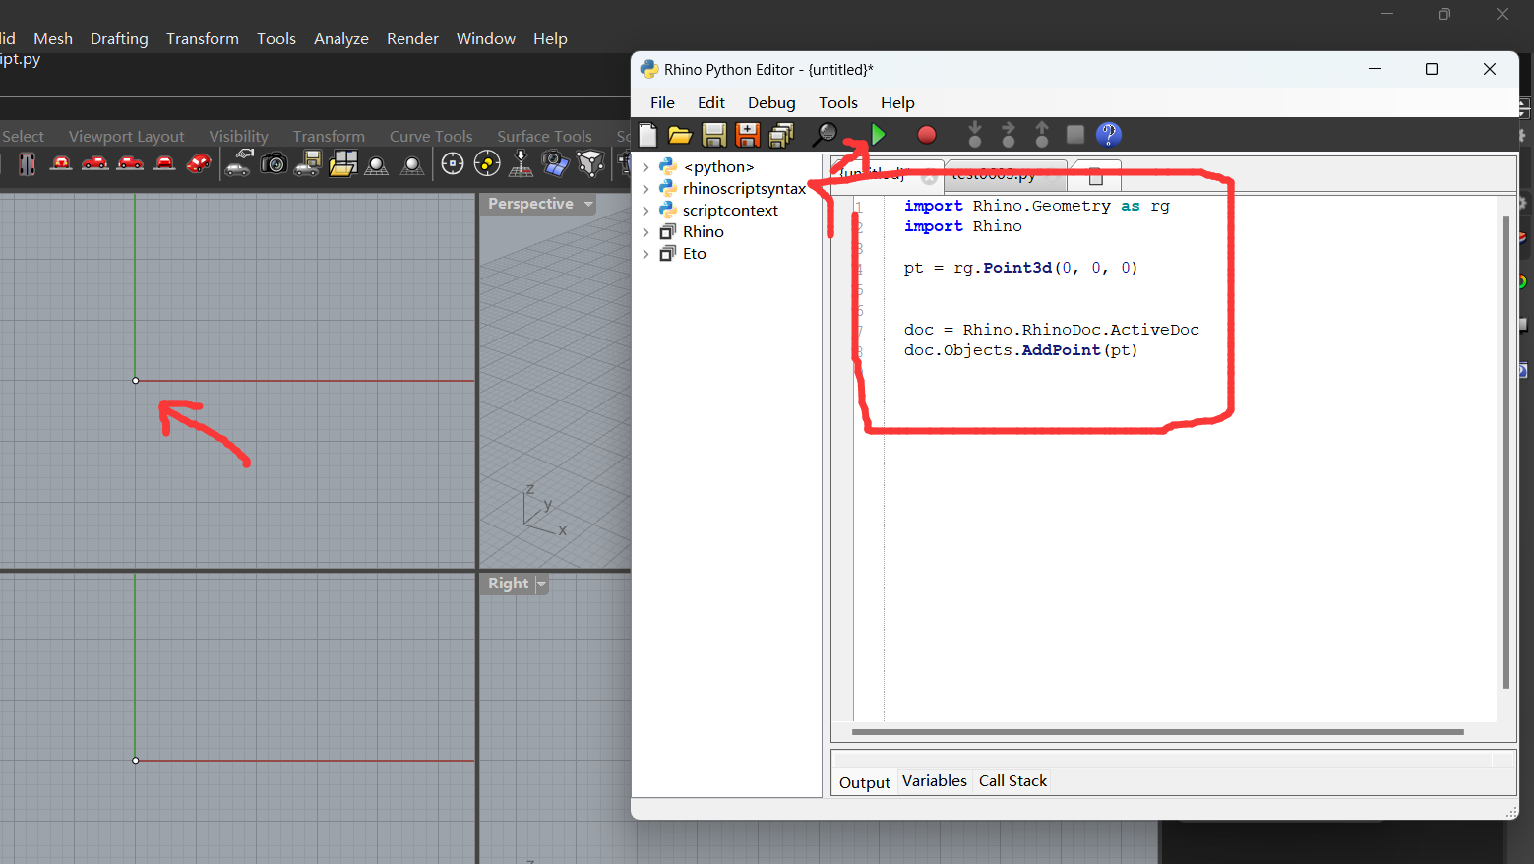This screenshot has width=1534, height=864.
Task: Switch to the Curve Tools toolbar tab
Action: pos(431,136)
